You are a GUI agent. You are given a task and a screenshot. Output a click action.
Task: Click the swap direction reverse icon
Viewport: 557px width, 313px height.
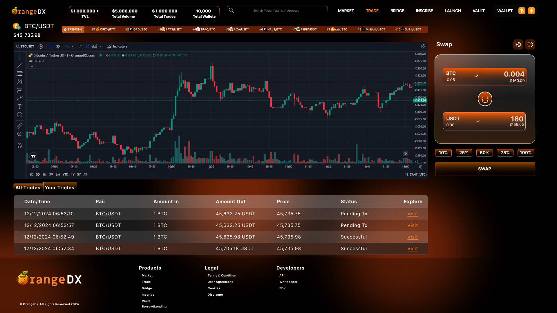click(x=485, y=99)
